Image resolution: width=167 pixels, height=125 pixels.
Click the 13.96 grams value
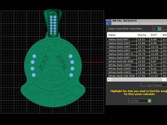click(141, 43)
